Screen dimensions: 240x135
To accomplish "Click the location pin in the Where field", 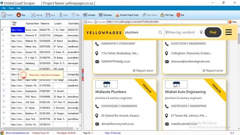I will coord(201,32).
